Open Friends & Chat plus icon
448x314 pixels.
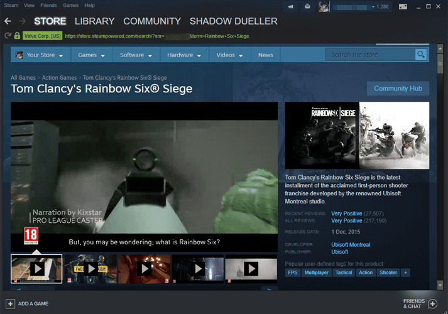click(x=432, y=304)
